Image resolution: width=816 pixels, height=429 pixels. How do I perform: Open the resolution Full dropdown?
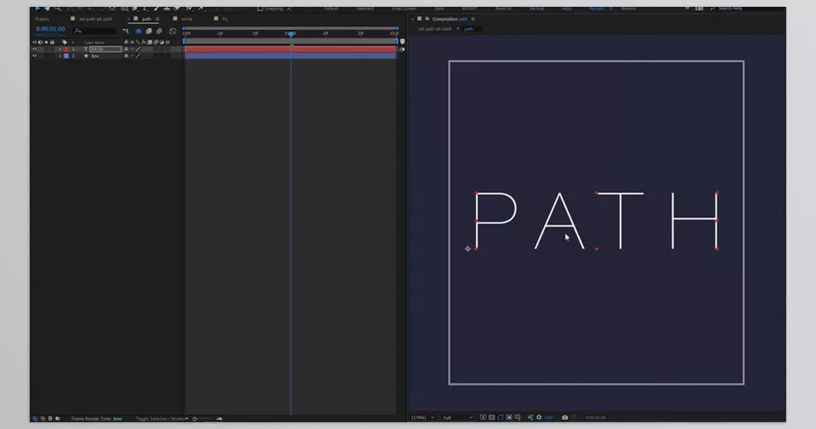click(458, 417)
